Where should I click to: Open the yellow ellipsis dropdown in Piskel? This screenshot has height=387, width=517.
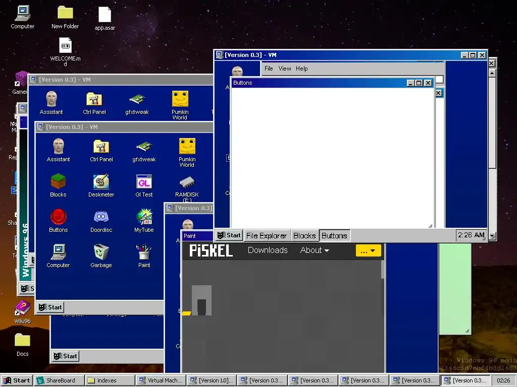click(368, 250)
